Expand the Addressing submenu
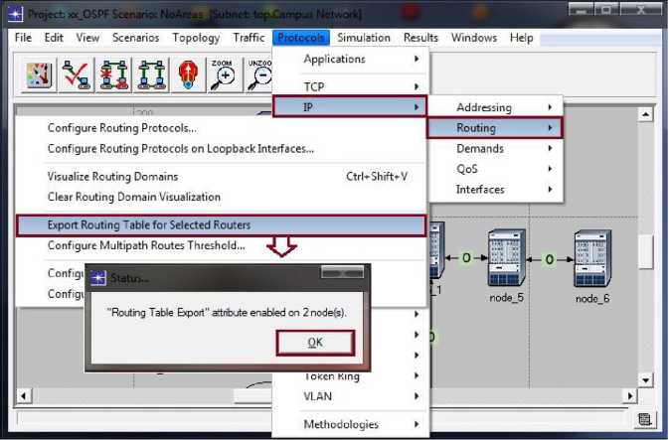The image size is (669, 440). [495, 107]
